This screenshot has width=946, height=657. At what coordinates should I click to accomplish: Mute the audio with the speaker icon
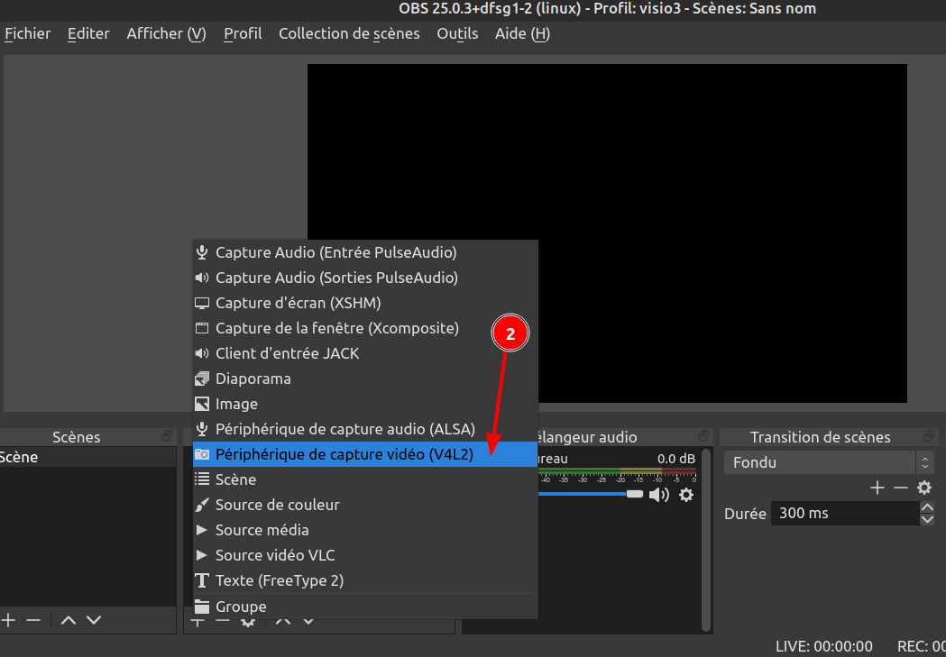tap(659, 495)
